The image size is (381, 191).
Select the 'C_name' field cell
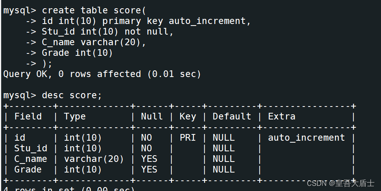(31, 159)
